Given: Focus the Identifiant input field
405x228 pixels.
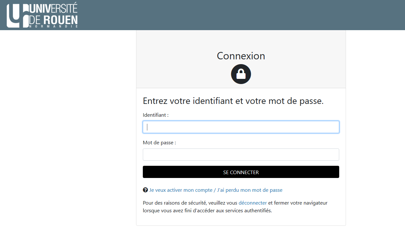Looking at the screenshot, I should tap(241, 127).
